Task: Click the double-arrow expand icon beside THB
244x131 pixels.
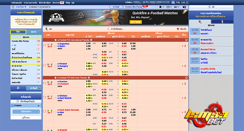Action: click(x=173, y=2)
